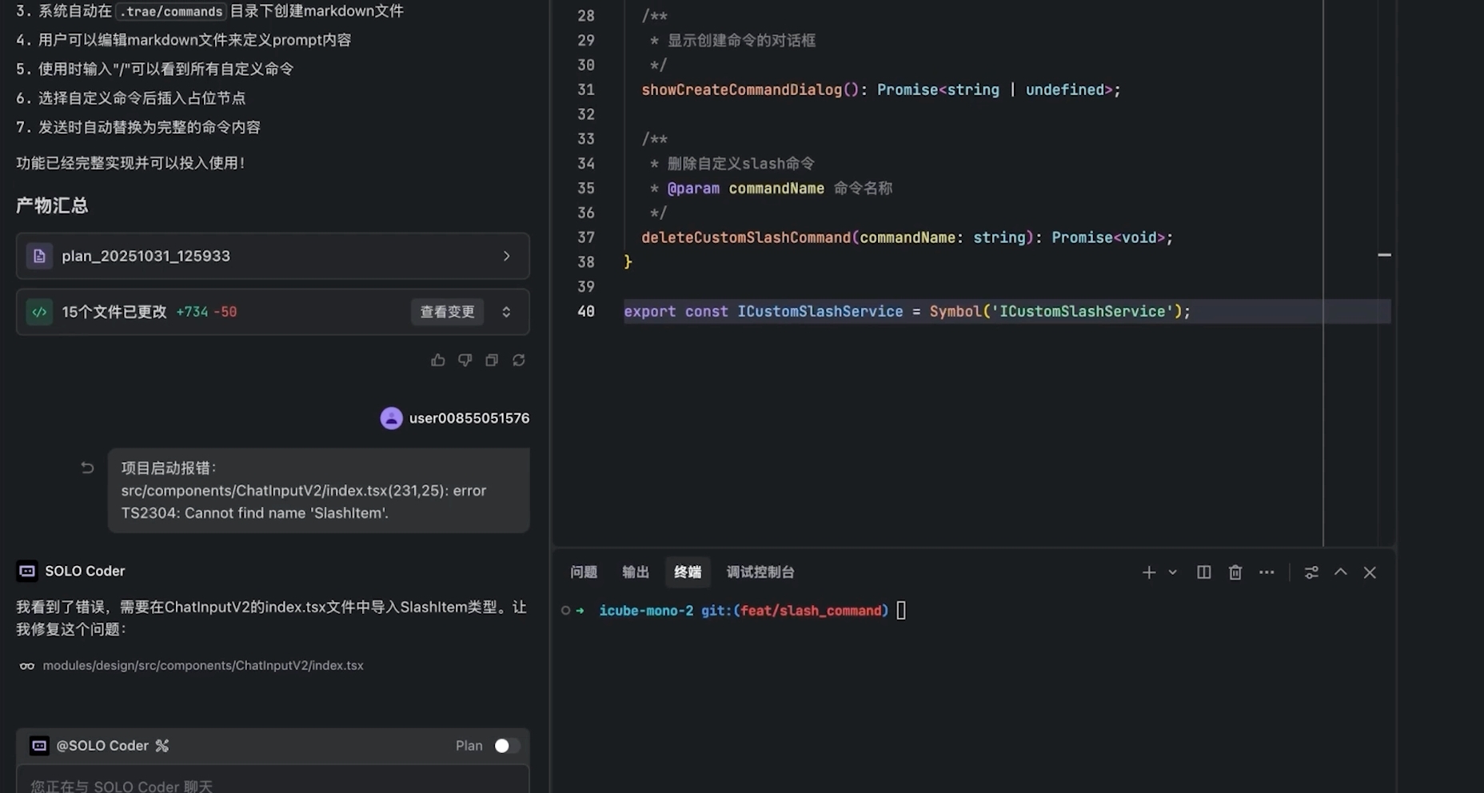The height and width of the screenshot is (793, 1484).
Task: Maximize terminal panel with the up chevron
Action: [x=1341, y=572]
